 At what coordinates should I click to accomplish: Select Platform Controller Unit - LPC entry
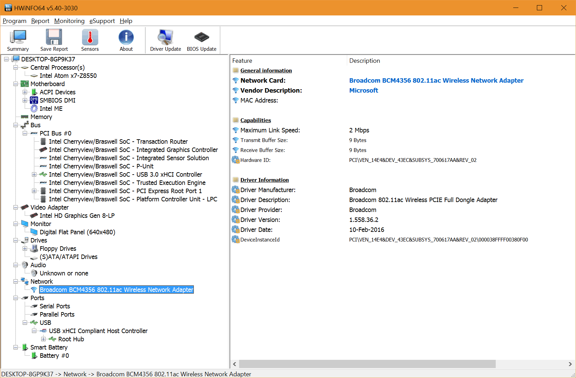pos(133,199)
